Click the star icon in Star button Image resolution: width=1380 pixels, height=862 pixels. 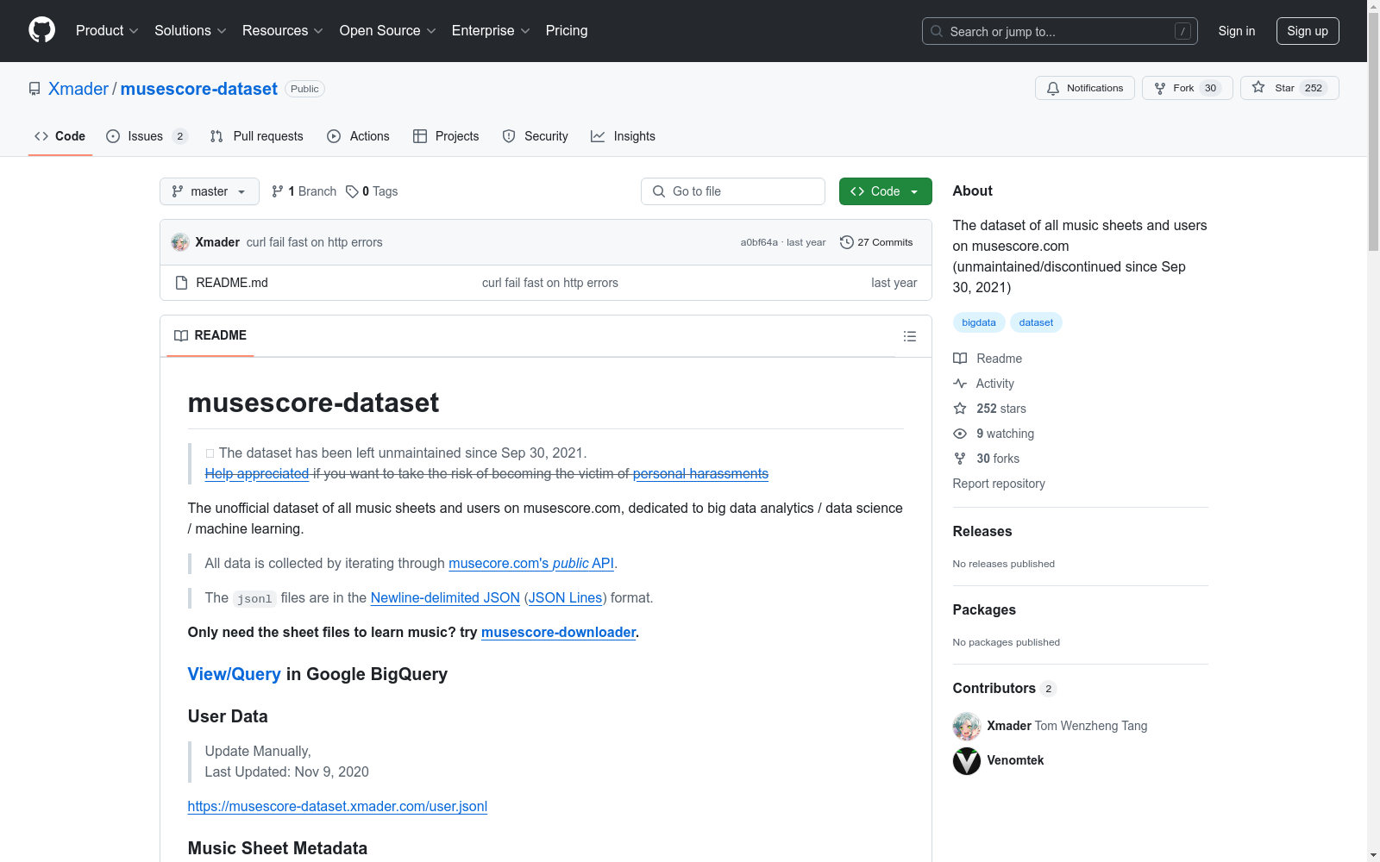[1258, 88]
